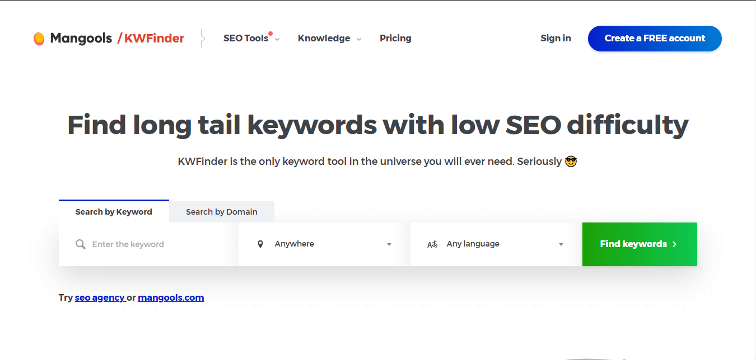
Task: Click the magnifier icon in keyword field
Action: (81, 244)
